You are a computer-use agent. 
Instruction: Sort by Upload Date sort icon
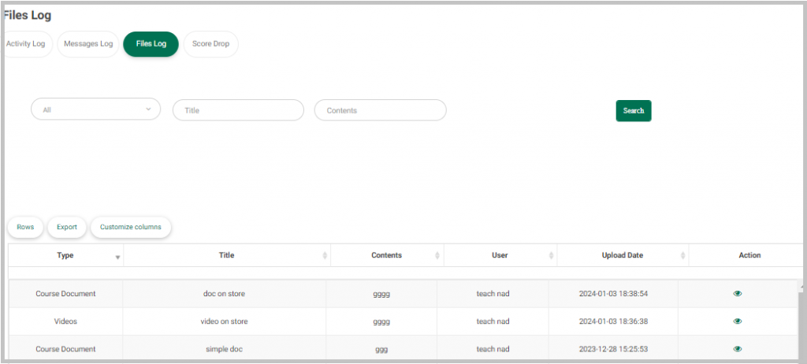[x=683, y=255]
